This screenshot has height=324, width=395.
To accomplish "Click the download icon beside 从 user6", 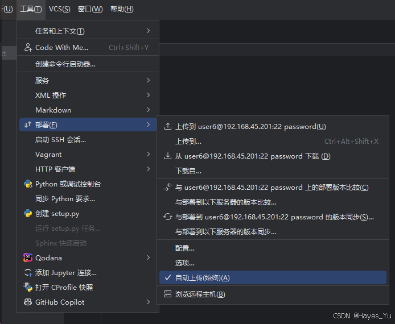I will (x=168, y=156).
